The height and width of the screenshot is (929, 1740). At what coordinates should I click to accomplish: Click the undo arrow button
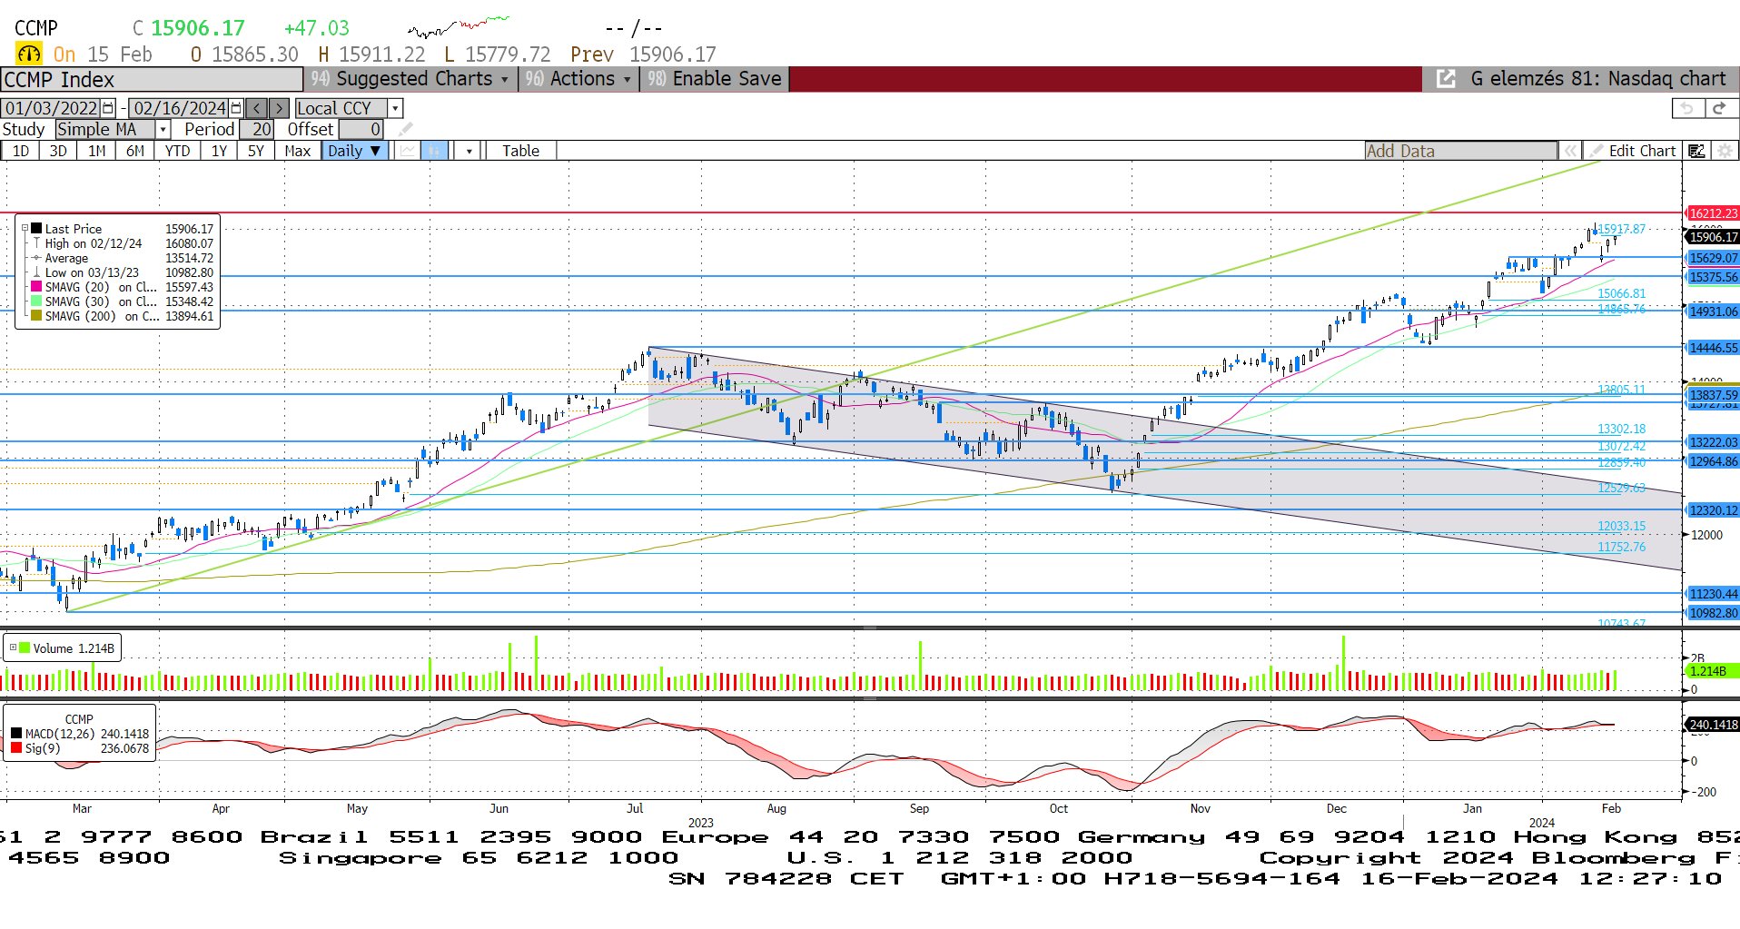[1687, 108]
